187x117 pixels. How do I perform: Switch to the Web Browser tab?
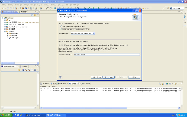pyautogui.click(x=63, y=84)
